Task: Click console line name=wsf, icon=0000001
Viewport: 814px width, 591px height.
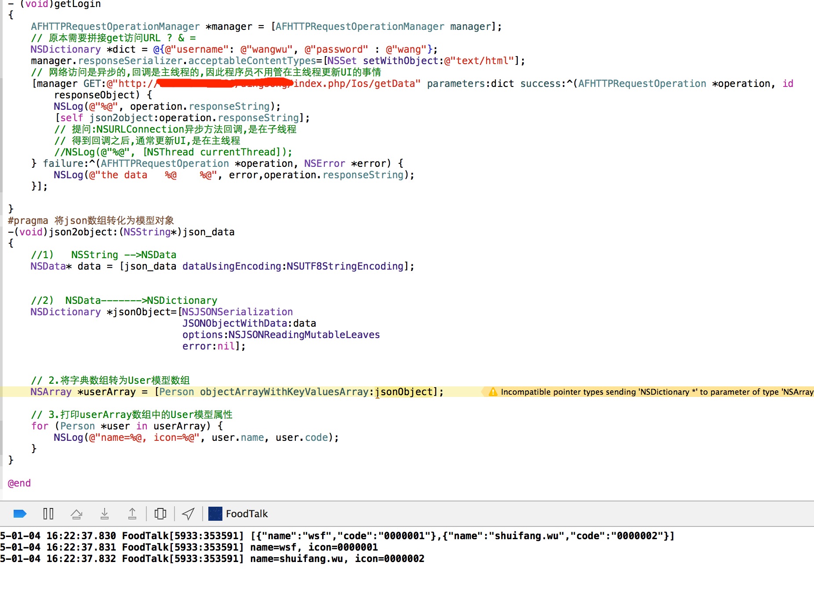Action: (189, 547)
